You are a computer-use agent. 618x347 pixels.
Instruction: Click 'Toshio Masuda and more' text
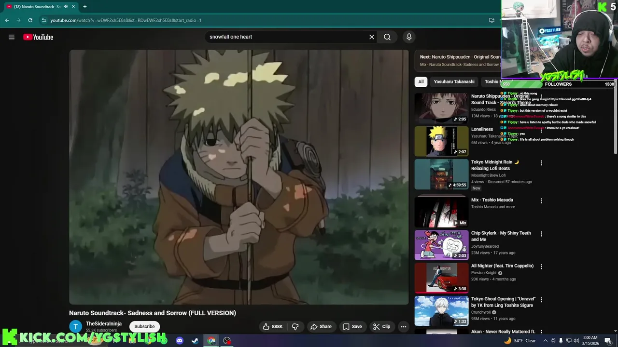pos(493,207)
